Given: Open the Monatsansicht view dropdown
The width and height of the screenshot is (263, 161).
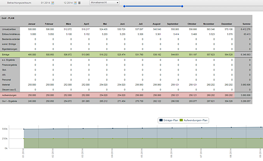Looking at the screenshot, I should coord(104,3).
